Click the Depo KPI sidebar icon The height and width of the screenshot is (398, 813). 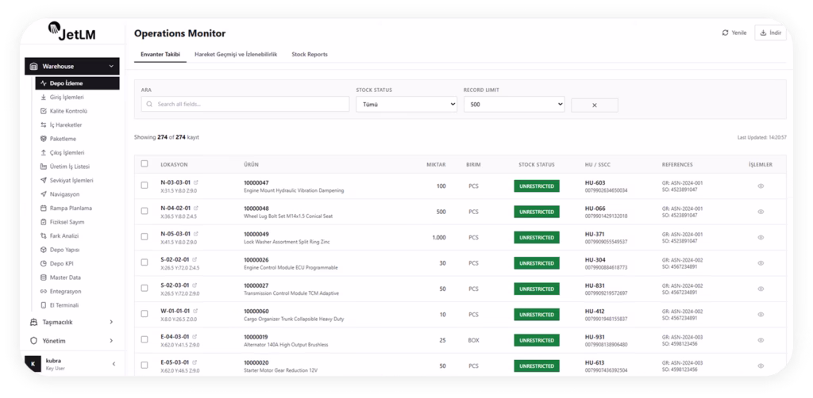tap(43, 263)
